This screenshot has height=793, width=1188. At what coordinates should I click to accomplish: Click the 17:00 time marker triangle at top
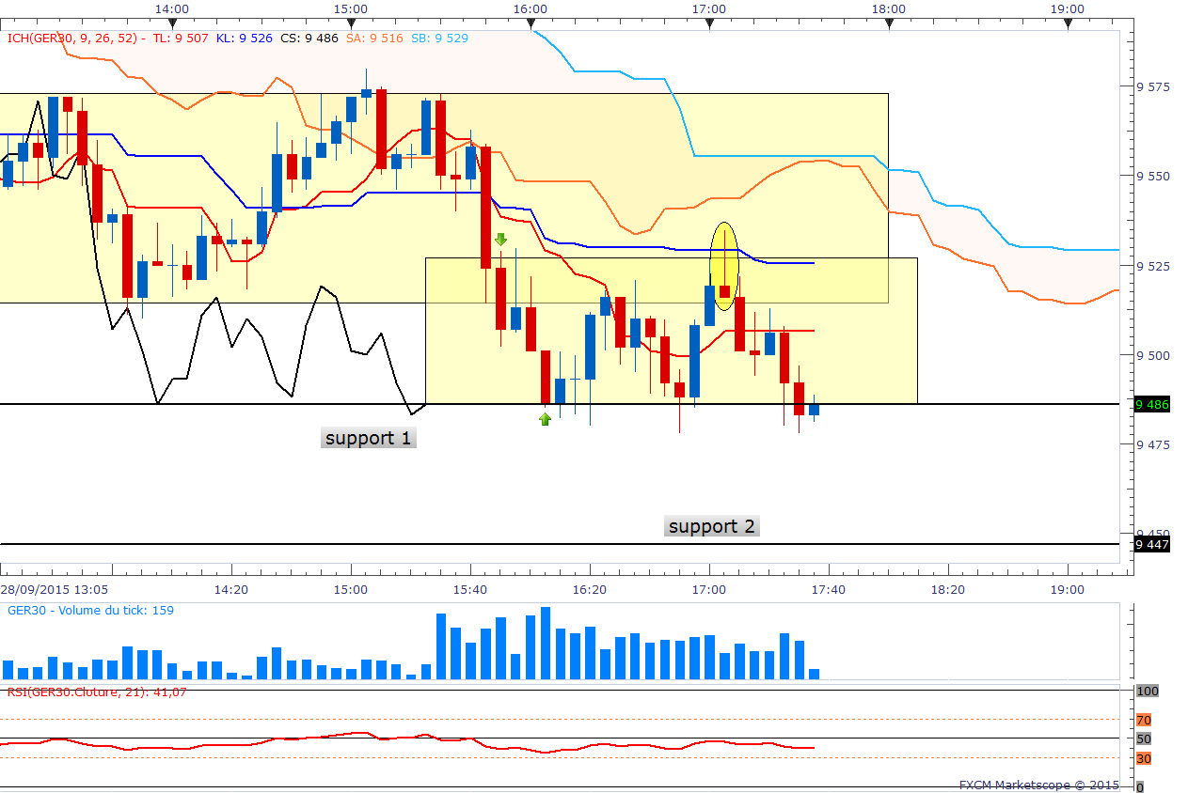pyautogui.click(x=708, y=24)
